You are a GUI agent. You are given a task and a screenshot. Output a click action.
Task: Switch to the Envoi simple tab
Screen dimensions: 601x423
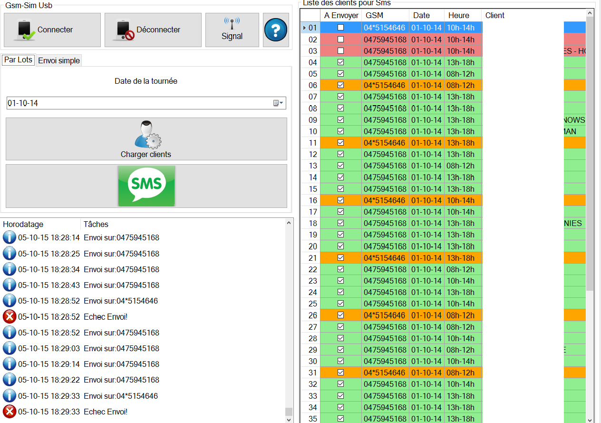59,61
